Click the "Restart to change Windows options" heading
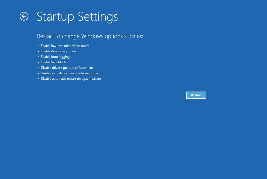 point(90,36)
